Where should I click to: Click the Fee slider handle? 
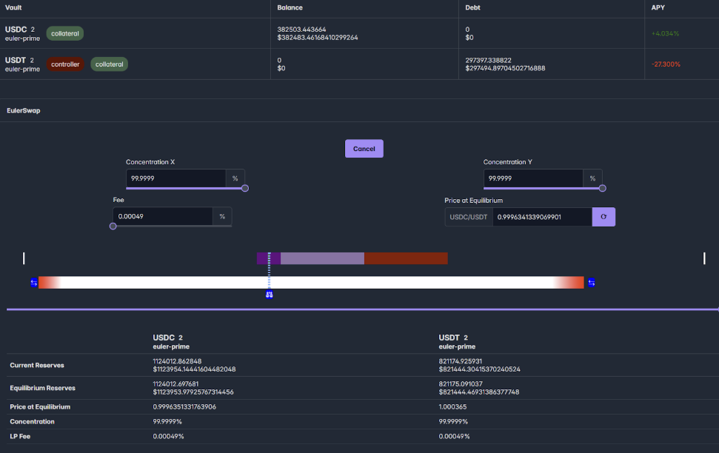[x=113, y=226]
